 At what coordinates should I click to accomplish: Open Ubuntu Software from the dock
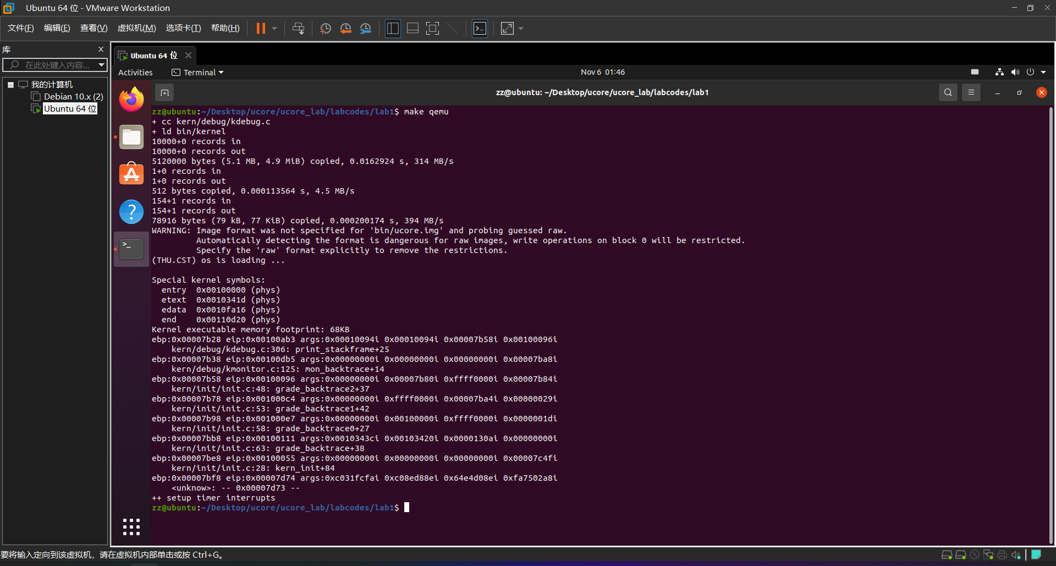click(131, 174)
